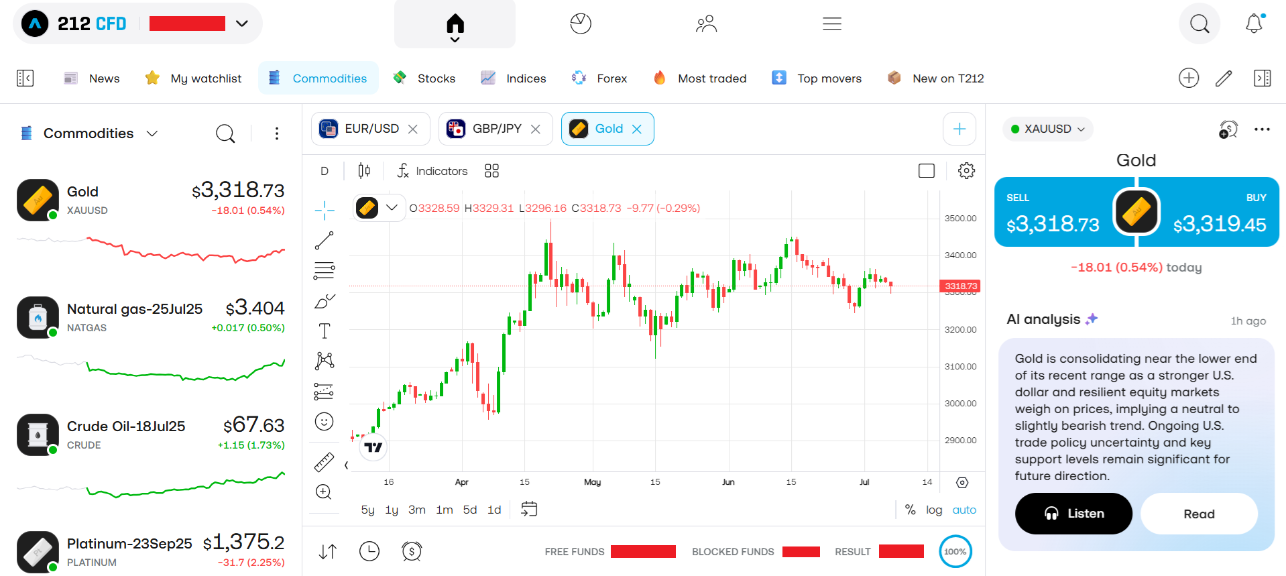Choose the text annotation tool
The image size is (1286, 576).
coord(325,331)
